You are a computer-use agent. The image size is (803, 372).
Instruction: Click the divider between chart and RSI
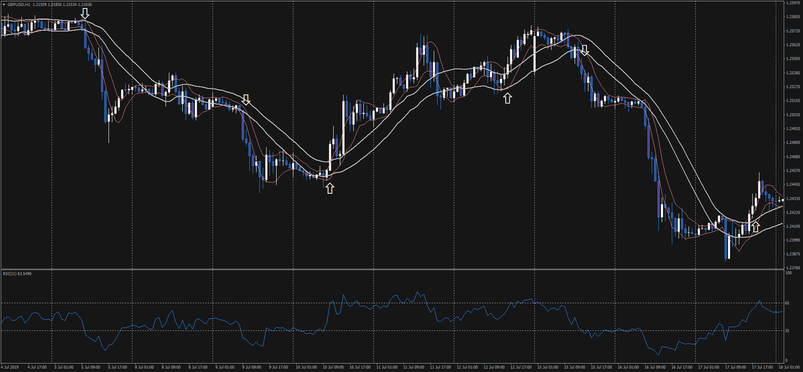click(x=391, y=270)
